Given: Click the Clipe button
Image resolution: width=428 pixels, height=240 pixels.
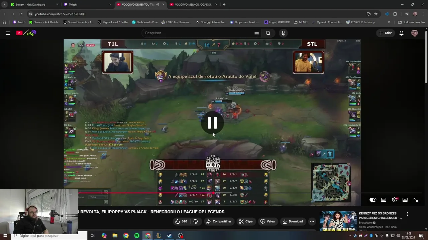Looking at the screenshot, I should 246,221.
